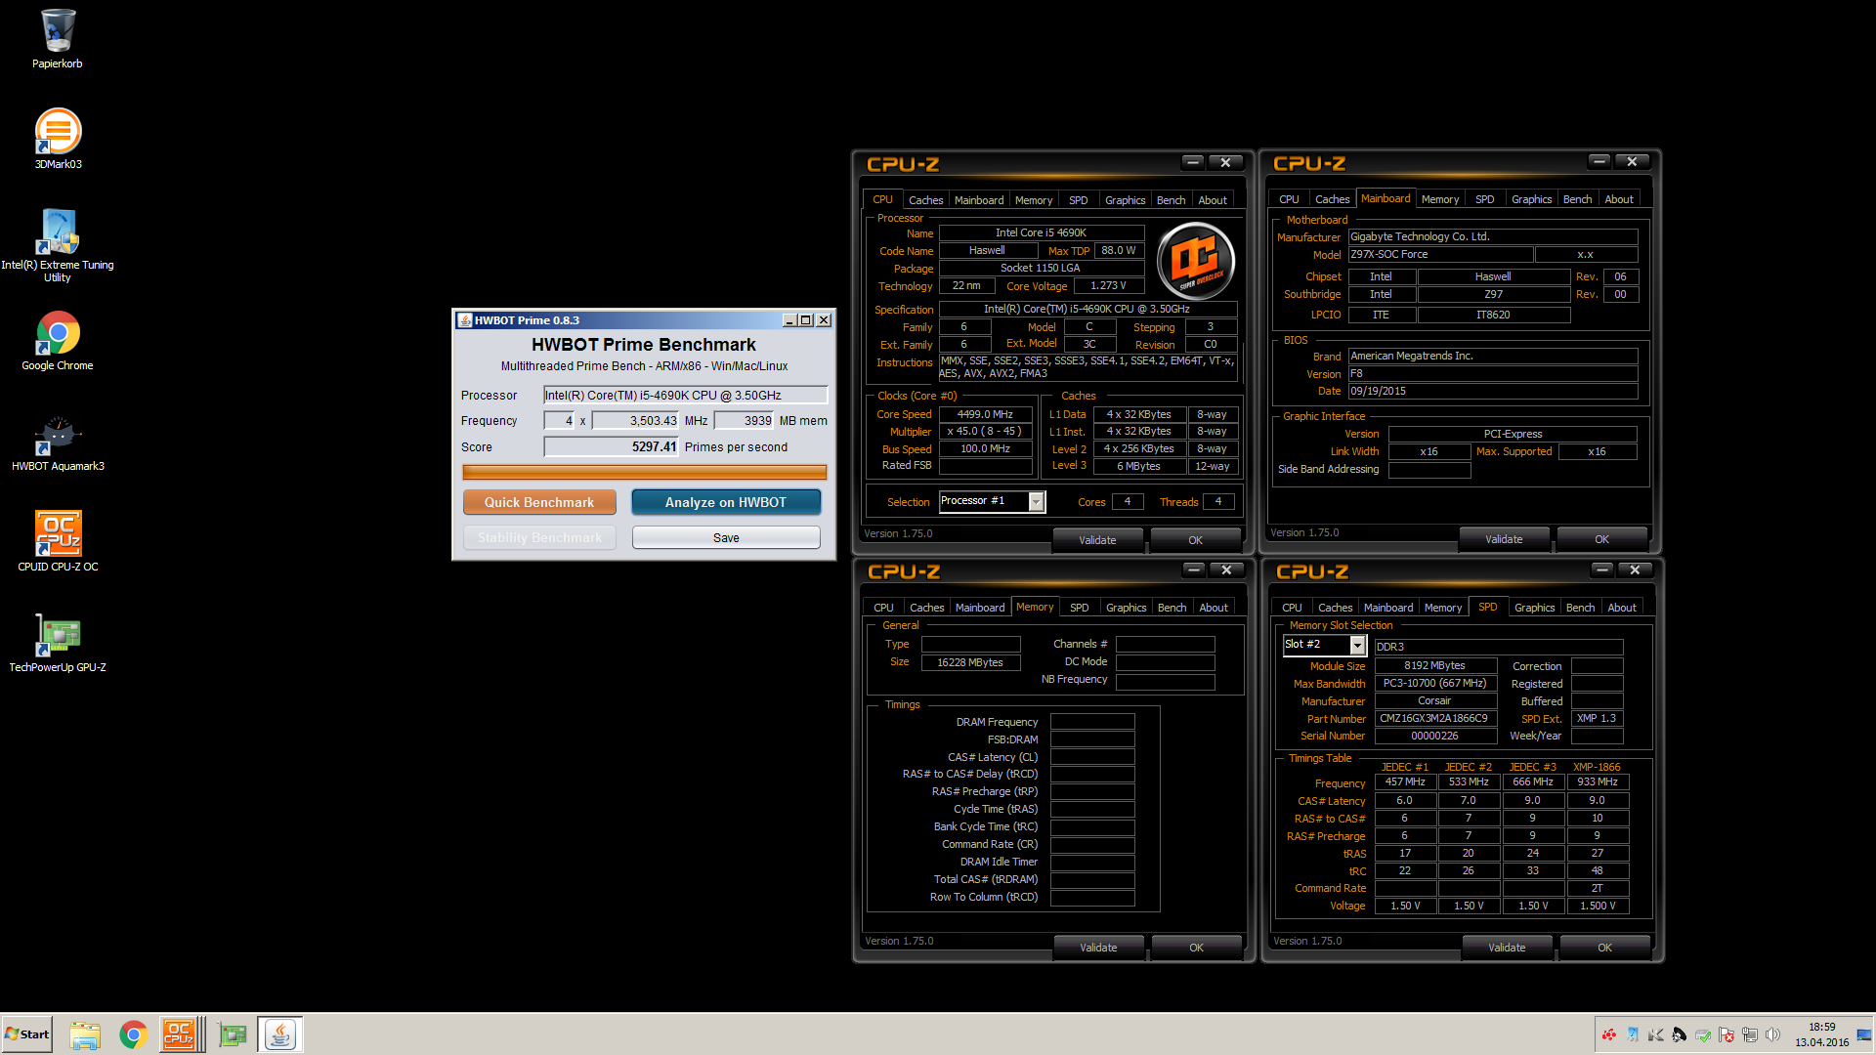Open Mainboard tab in the SPD window
This screenshot has height=1055, width=1876.
click(x=1388, y=607)
